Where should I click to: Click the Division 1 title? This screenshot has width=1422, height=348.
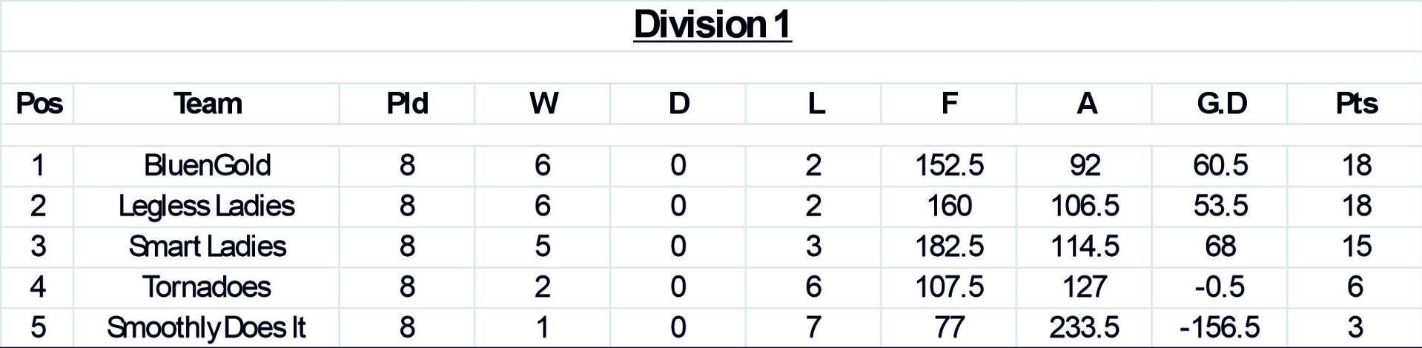coord(712,24)
